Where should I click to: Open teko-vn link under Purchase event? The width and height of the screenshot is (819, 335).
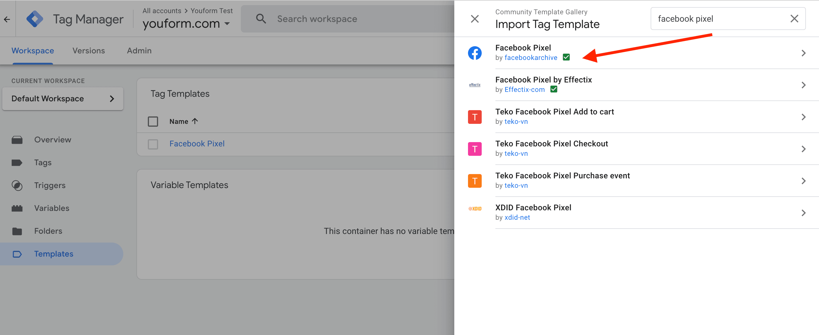point(516,185)
